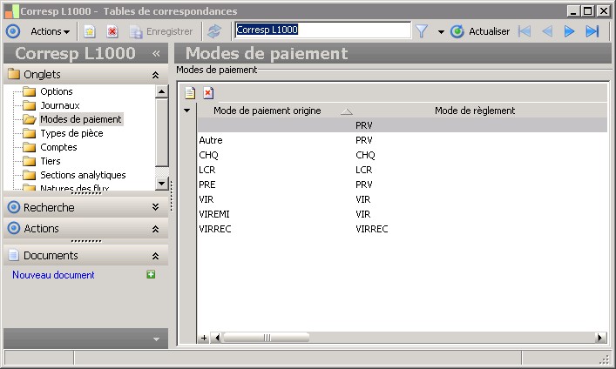616x369 pixels.
Task: Open the bottom arrow of the side panel
Action: (x=156, y=339)
